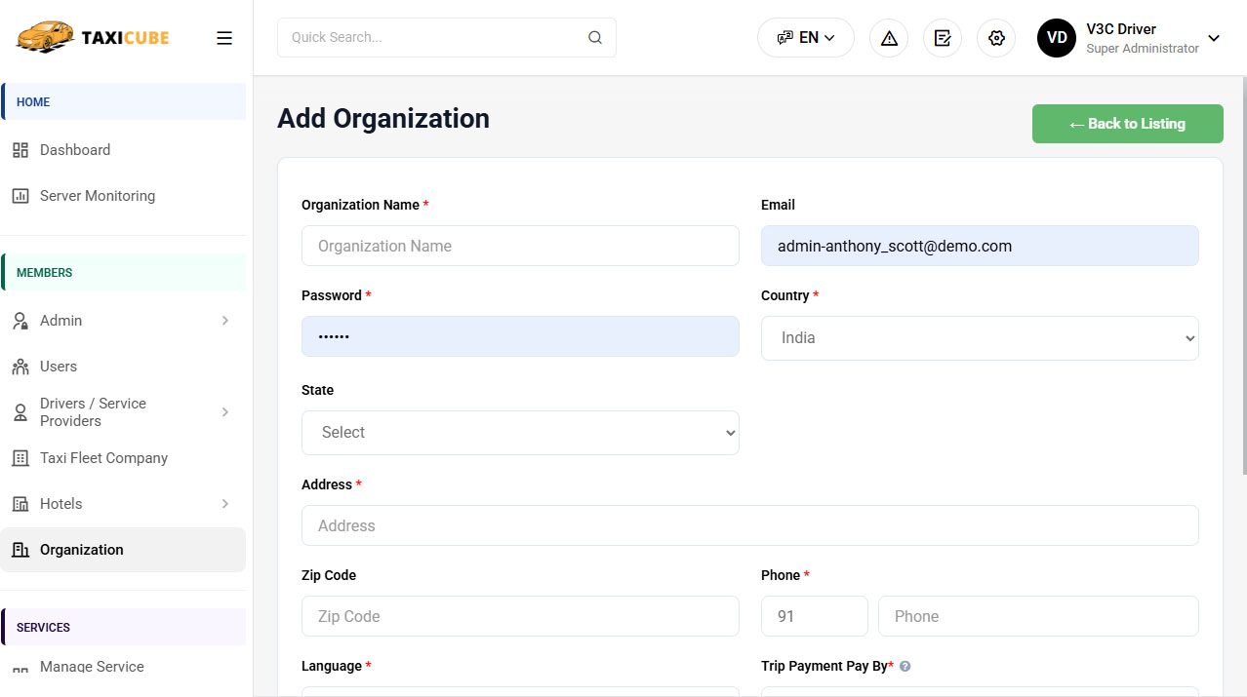Click the MEMBERS section header
1247x697 pixels.
[x=123, y=273]
